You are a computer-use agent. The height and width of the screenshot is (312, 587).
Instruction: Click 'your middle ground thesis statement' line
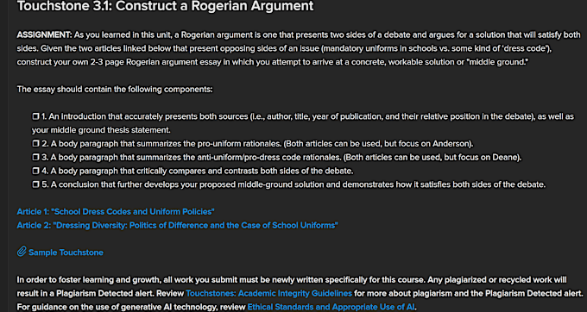[x=101, y=130]
